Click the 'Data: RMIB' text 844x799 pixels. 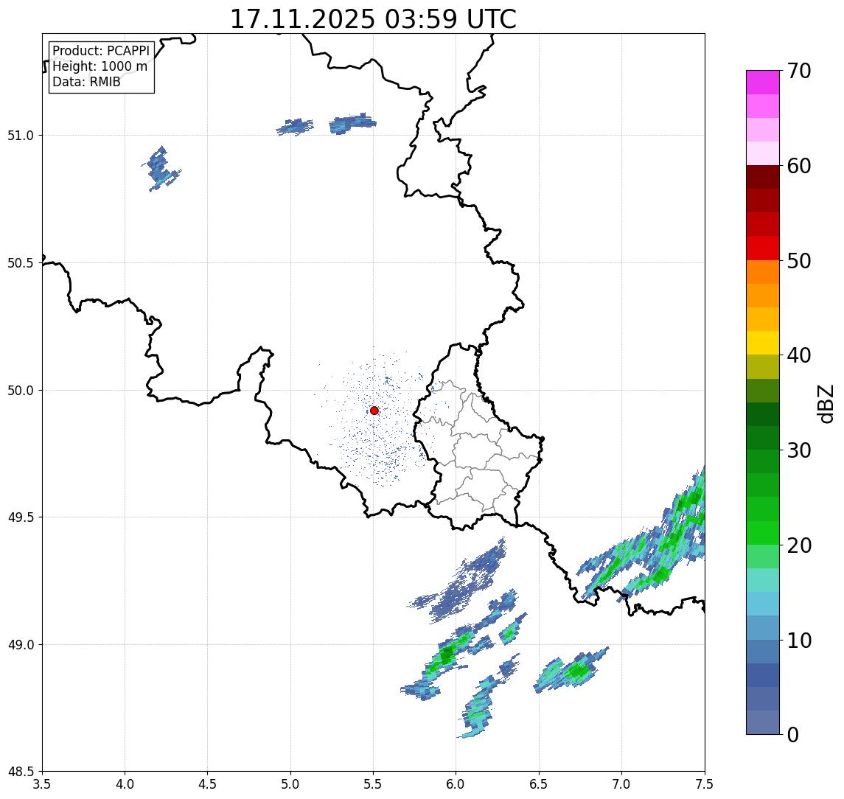coord(86,82)
